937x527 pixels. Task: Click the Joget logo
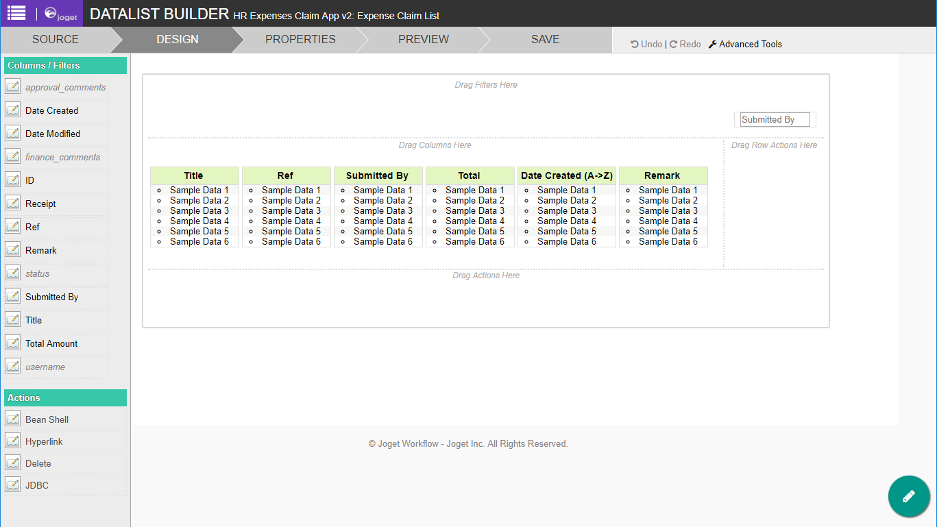point(60,14)
